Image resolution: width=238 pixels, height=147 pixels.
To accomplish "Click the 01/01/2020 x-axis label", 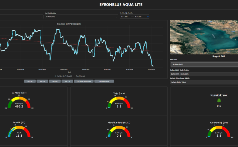I will click(42, 69).
